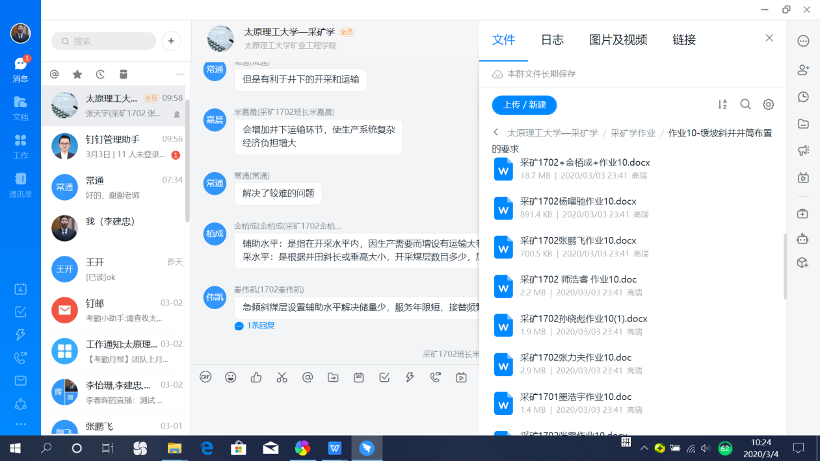Viewport: 820px width, 461px height.
Task: Switch to the 图片及视频 tab
Action: pyautogui.click(x=618, y=40)
